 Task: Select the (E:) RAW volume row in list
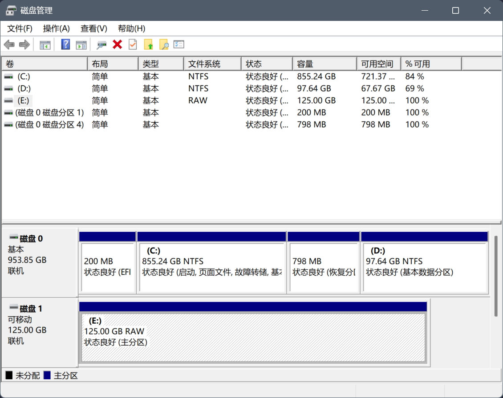pos(24,101)
